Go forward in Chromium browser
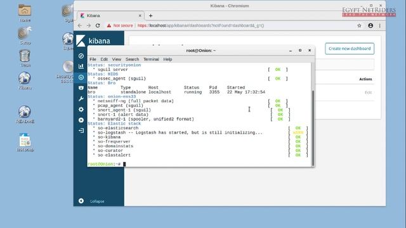 (x=89, y=25)
